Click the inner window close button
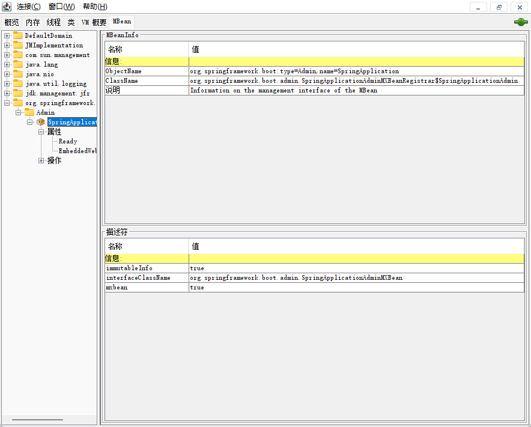Image resolution: width=531 pixels, height=427 pixels. [520, 7]
